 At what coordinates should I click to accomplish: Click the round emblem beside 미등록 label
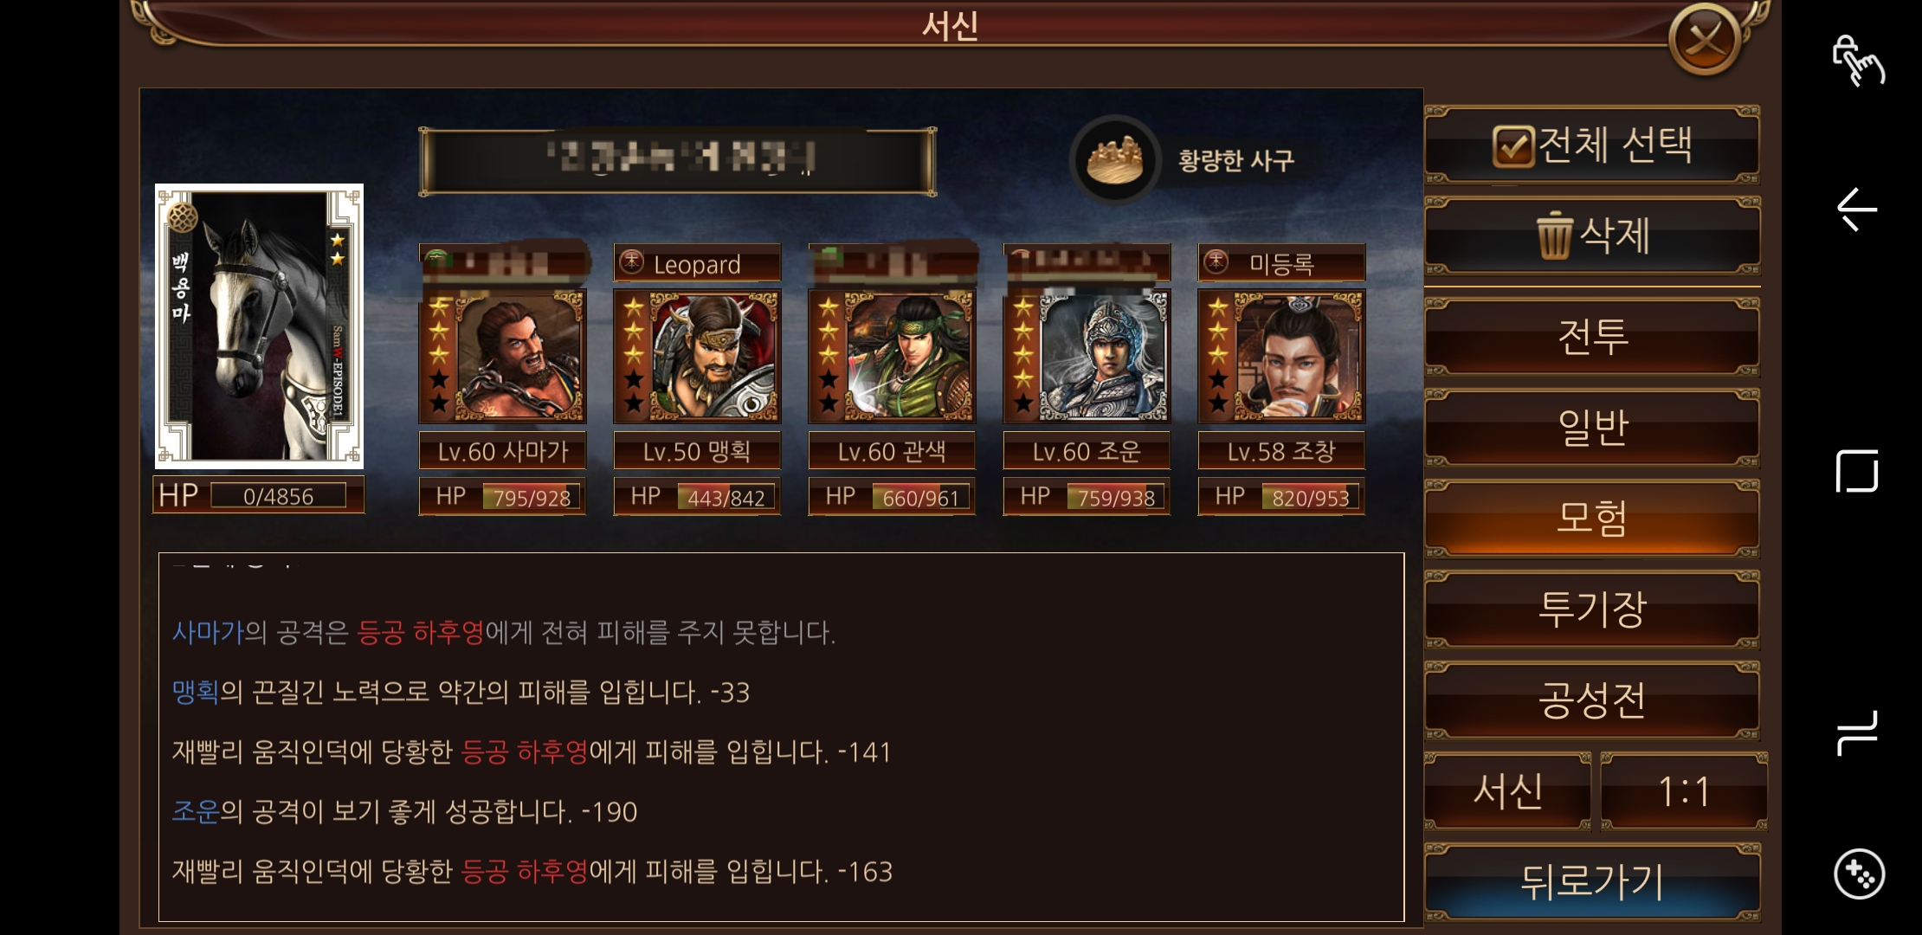[x=1216, y=261]
